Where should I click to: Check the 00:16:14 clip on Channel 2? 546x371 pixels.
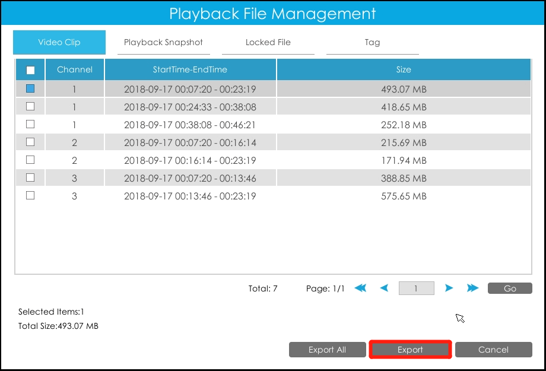pos(30,160)
